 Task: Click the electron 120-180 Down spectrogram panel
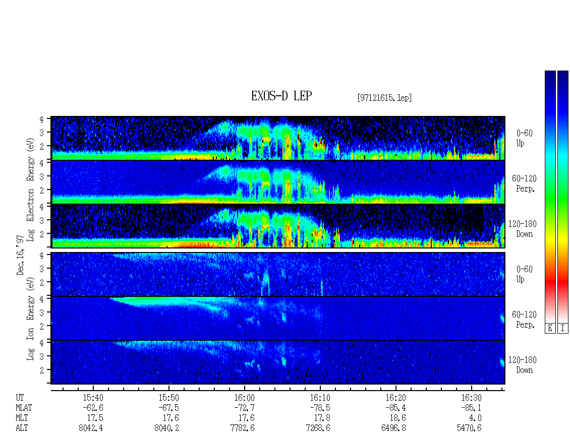tap(278, 226)
